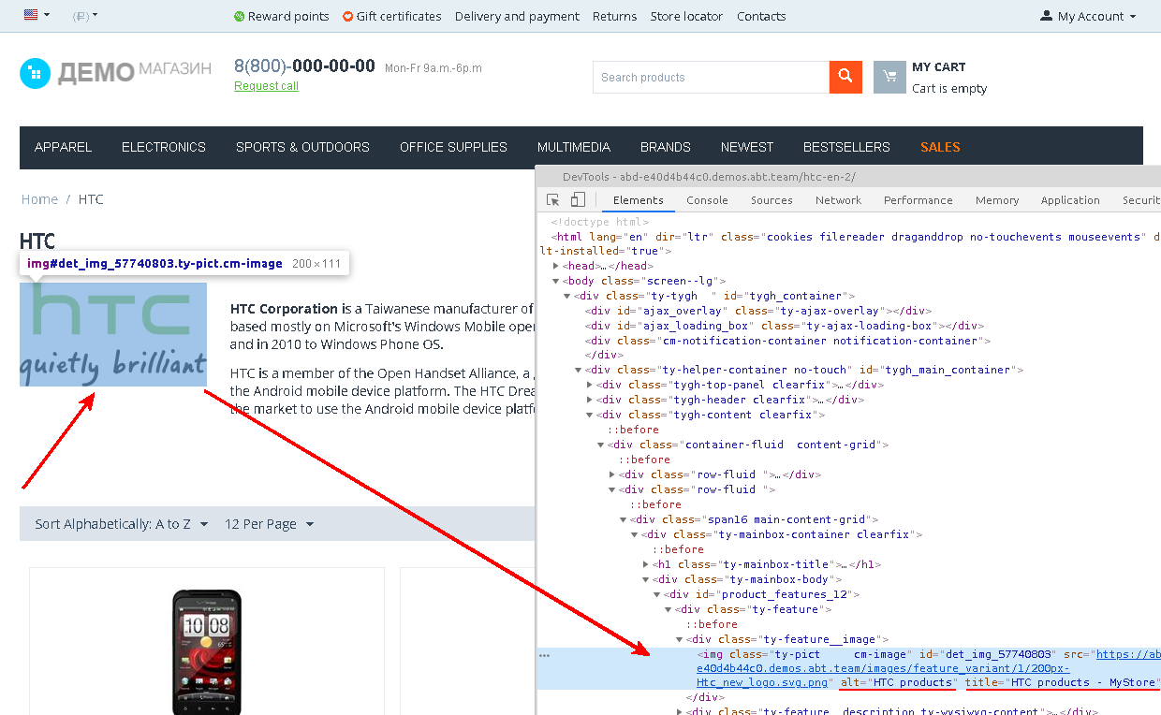Click the Search products input field
This screenshot has height=715, width=1161.
tap(710, 77)
